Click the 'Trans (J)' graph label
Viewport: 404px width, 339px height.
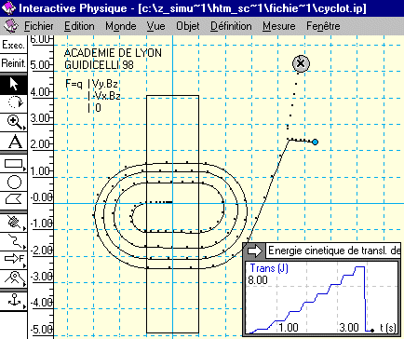[x=269, y=268]
